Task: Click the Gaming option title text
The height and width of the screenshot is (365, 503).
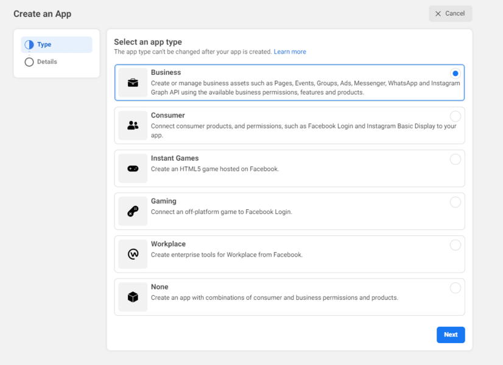Action: click(x=164, y=201)
